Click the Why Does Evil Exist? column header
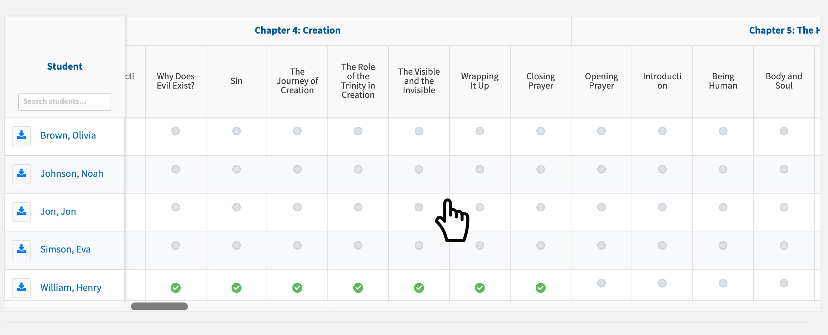Viewport: 828px width, 335px height. (x=176, y=81)
